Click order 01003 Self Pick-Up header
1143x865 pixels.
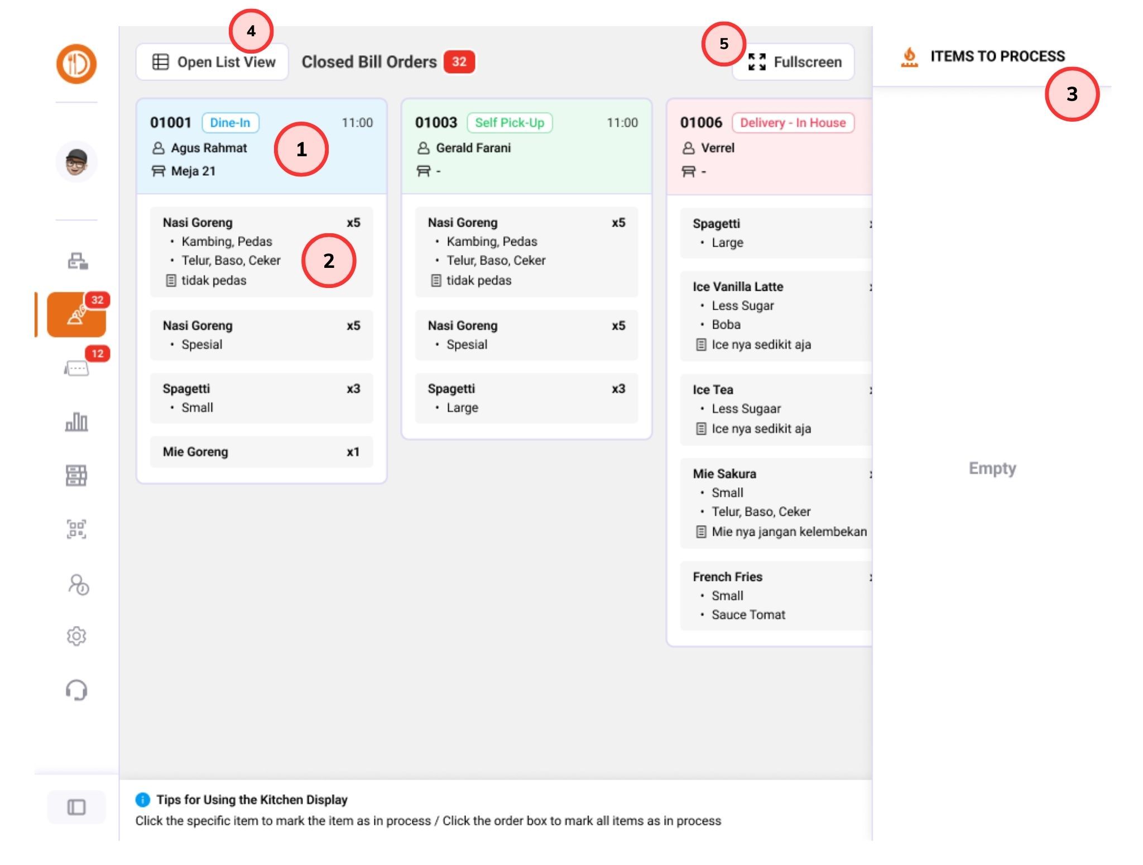pos(526,147)
